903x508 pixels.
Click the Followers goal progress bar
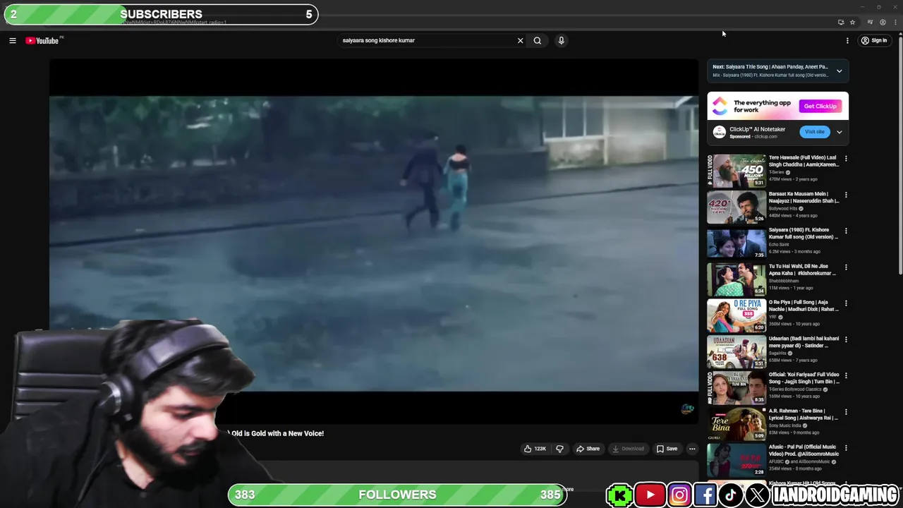[x=397, y=495]
